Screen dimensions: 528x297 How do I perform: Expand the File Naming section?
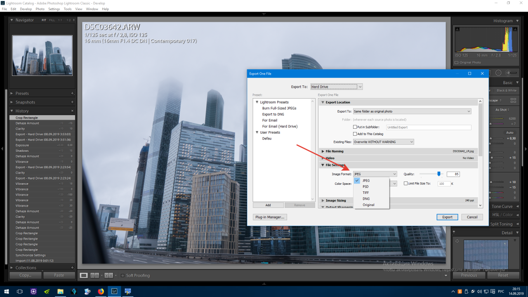pos(323,151)
